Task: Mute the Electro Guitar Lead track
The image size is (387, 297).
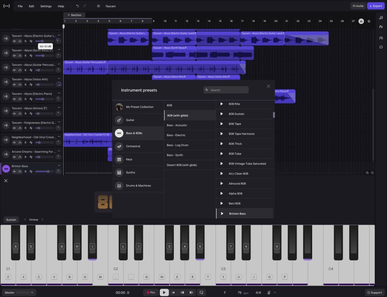Action: click(14, 41)
